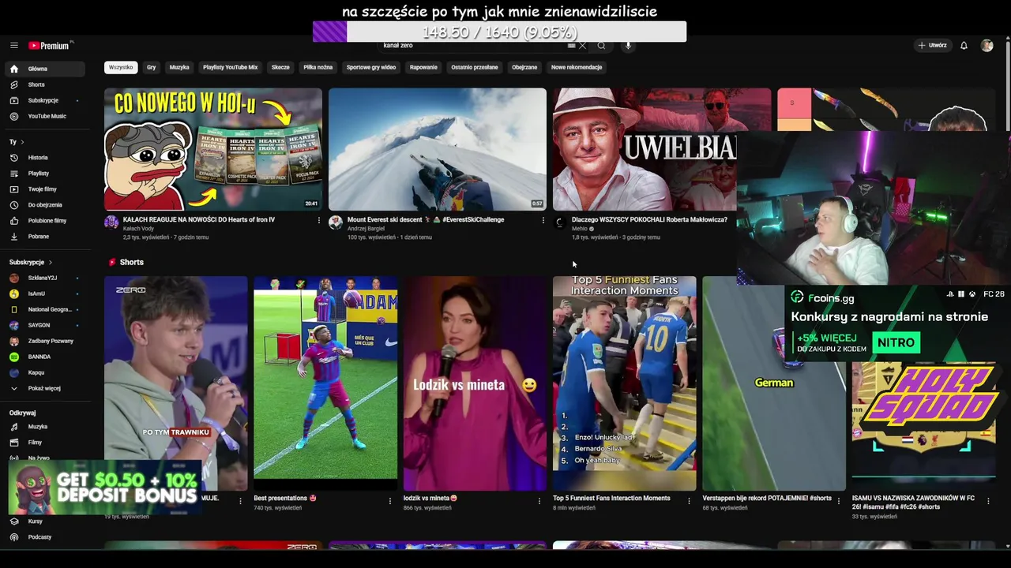This screenshot has width=1011, height=568.
Task: Open IsAmU subscription channel
Action: point(46,293)
